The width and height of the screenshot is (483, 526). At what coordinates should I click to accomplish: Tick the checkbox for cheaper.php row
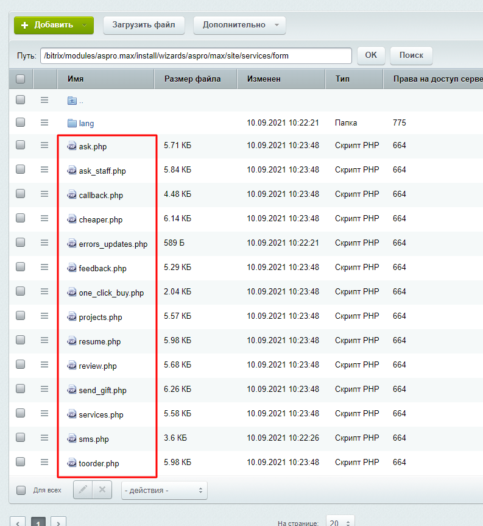(21, 218)
